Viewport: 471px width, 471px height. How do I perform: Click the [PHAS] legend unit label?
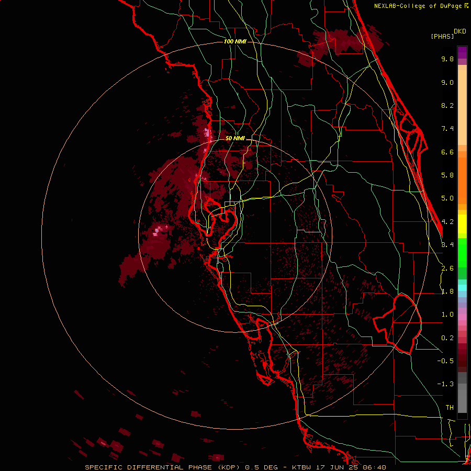[x=442, y=36]
